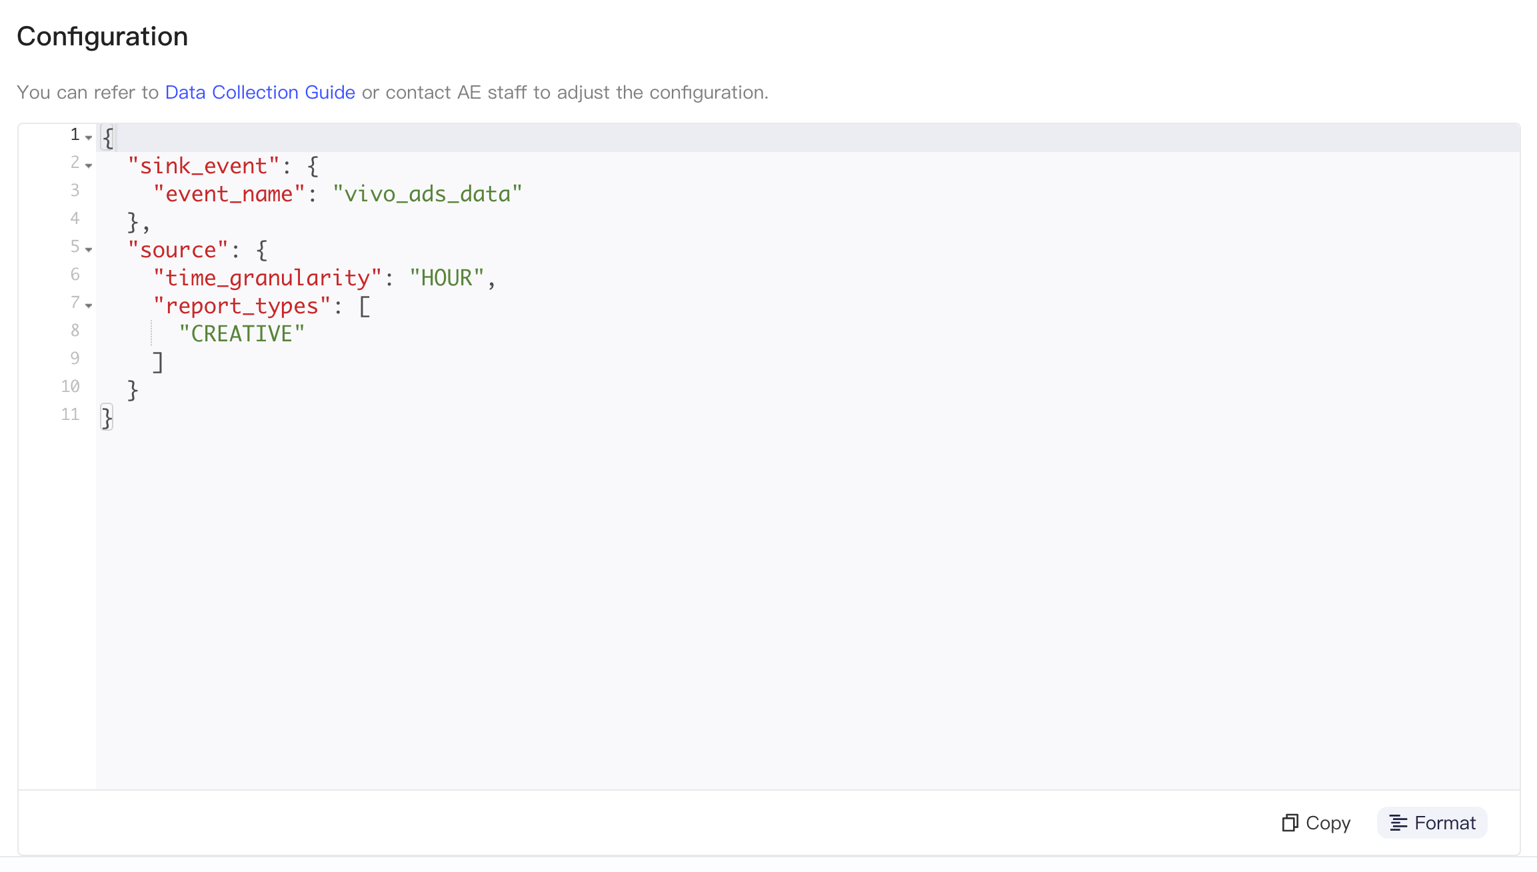Click the closing bracket on line 9
This screenshot has width=1537, height=872.
point(157,362)
